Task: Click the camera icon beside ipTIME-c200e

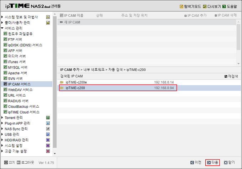Action: point(62,82)
